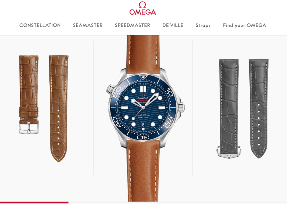287x208 pixels.
Task: Click the red carousel progress bar
Action: 34,202
